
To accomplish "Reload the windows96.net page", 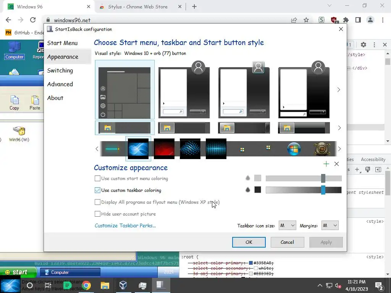I will (x=33, y=20).
